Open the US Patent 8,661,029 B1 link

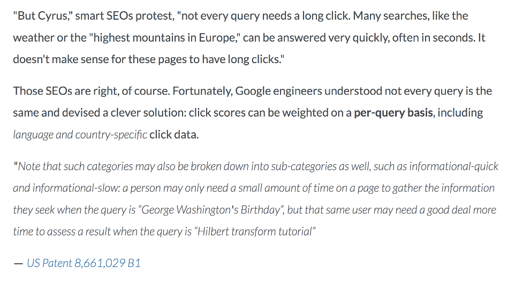(x=84, y=263)
